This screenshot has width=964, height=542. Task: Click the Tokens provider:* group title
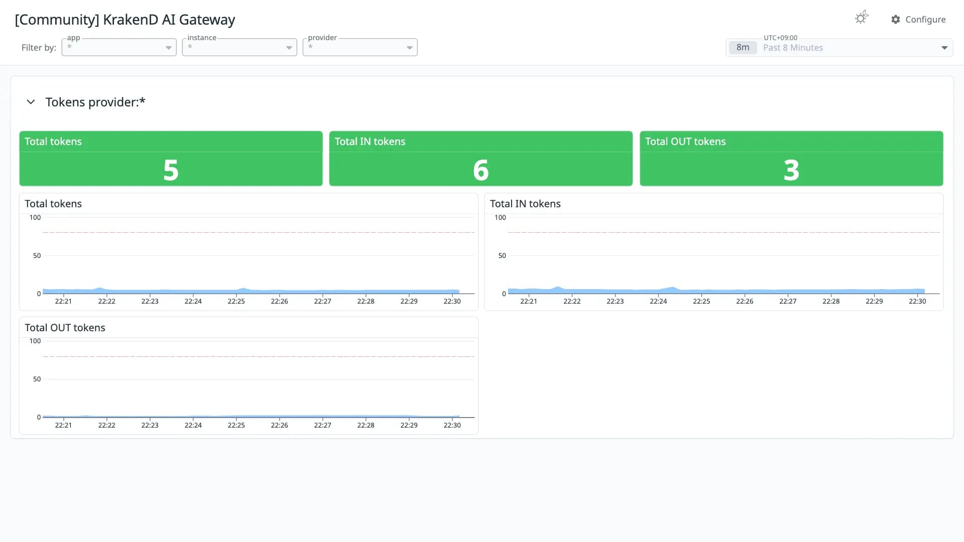(95, 102)
